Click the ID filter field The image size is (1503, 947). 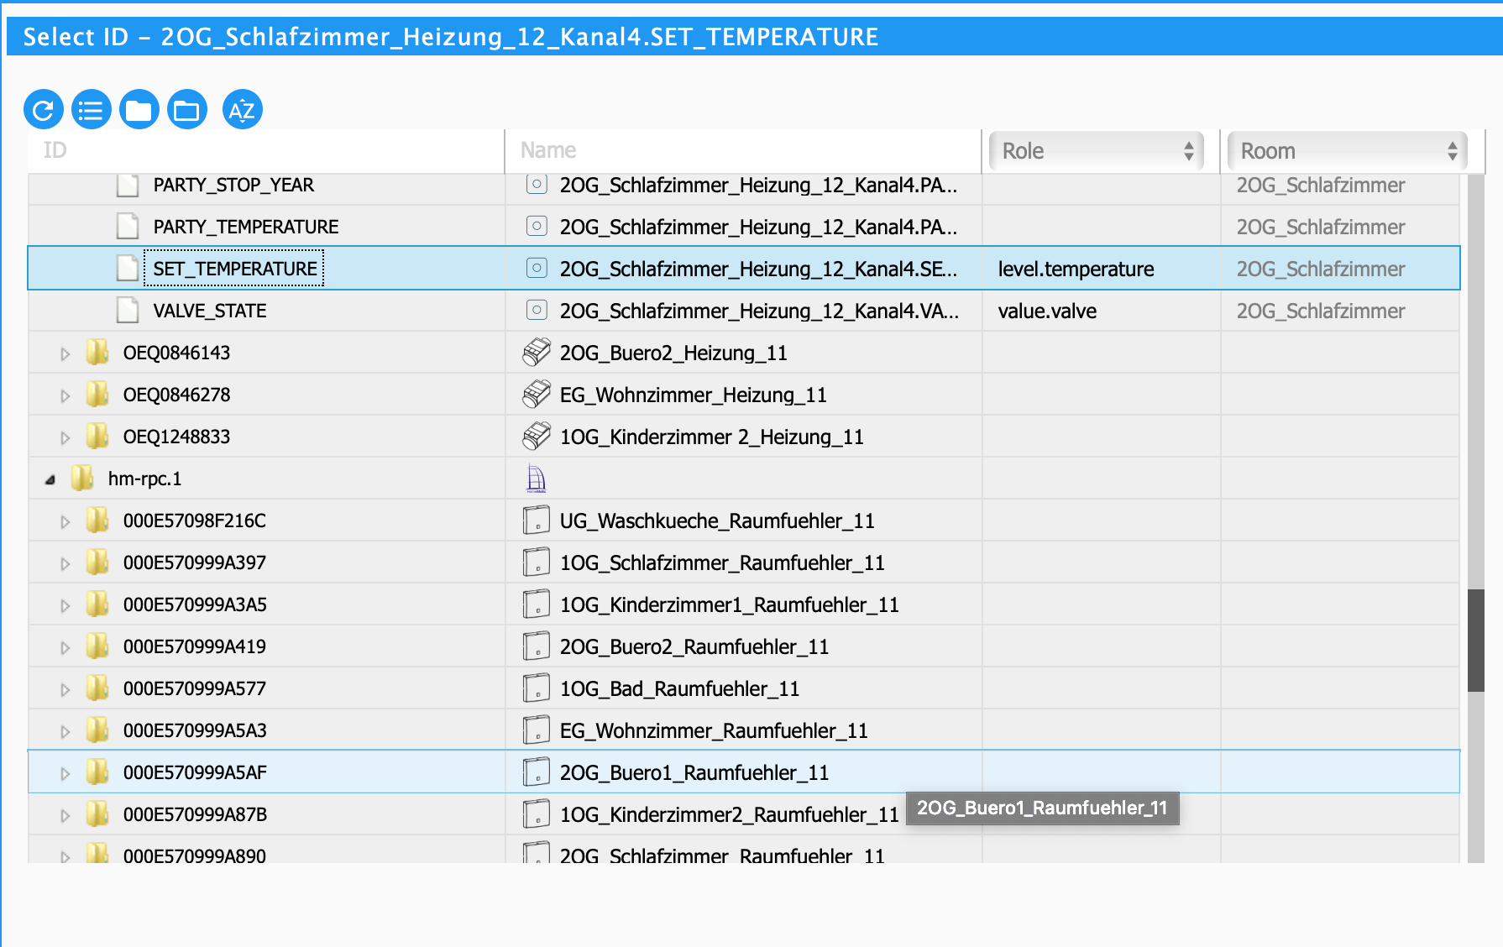tap(266, 150)
